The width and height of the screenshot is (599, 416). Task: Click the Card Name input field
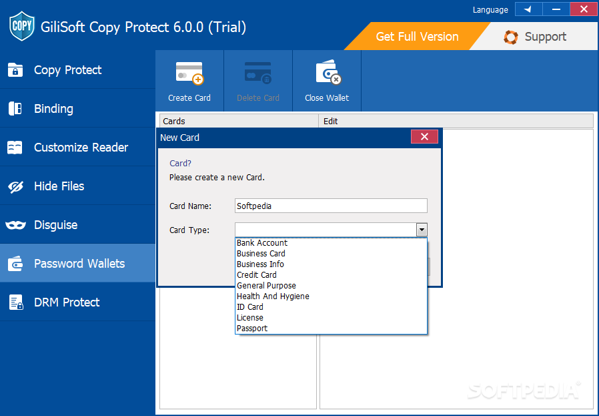point(331,206)
